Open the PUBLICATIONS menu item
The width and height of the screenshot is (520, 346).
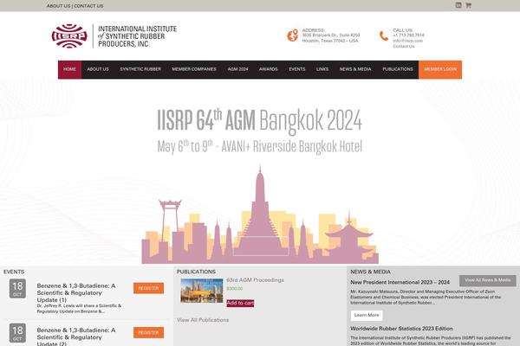[398, 69]
